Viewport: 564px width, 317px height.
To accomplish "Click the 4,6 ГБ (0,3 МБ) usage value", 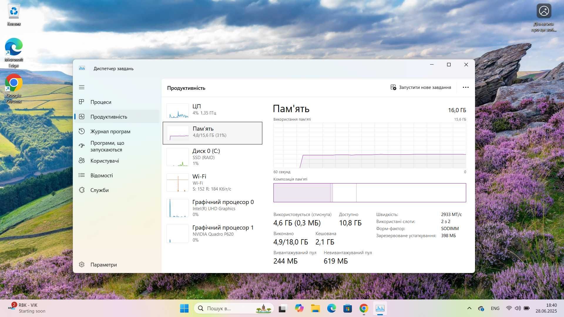I will 297,223.
